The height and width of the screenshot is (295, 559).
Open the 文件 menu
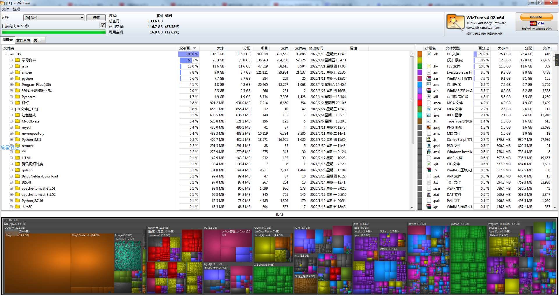[6, 9]
